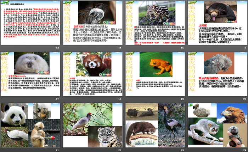Click slide number label 17

click(57, 99)
